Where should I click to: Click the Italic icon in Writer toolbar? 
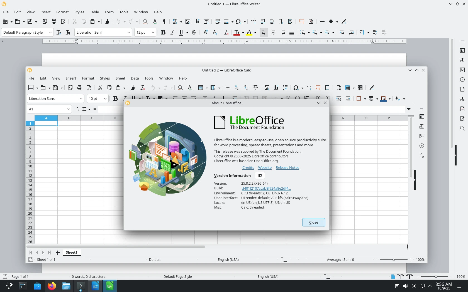172,33
